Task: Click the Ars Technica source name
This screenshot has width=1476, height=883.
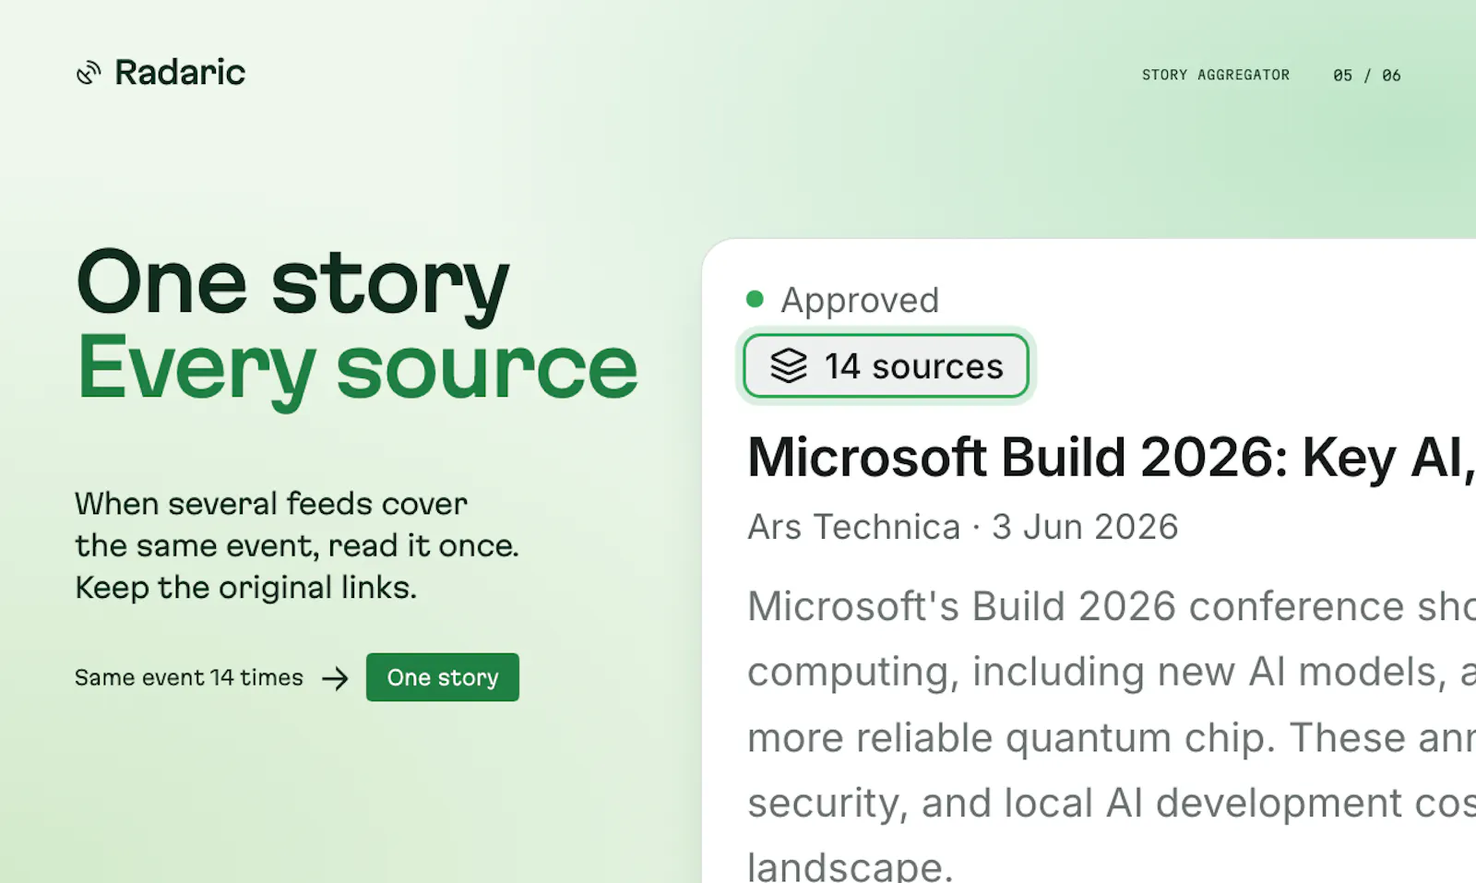Action: pyautogui.click(x=854, y=527)
